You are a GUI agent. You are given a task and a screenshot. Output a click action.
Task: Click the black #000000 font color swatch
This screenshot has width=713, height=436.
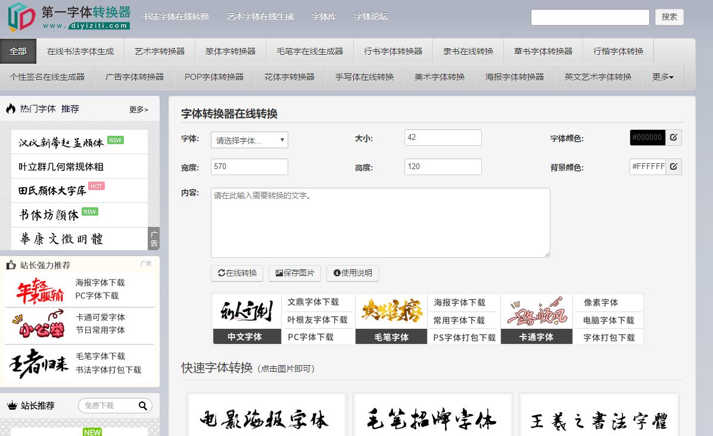pos(647,137)
